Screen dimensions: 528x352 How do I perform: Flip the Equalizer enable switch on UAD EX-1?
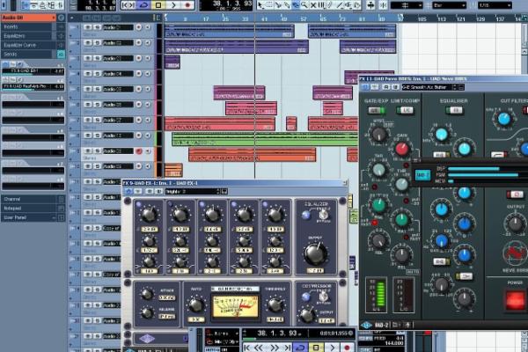324,214
